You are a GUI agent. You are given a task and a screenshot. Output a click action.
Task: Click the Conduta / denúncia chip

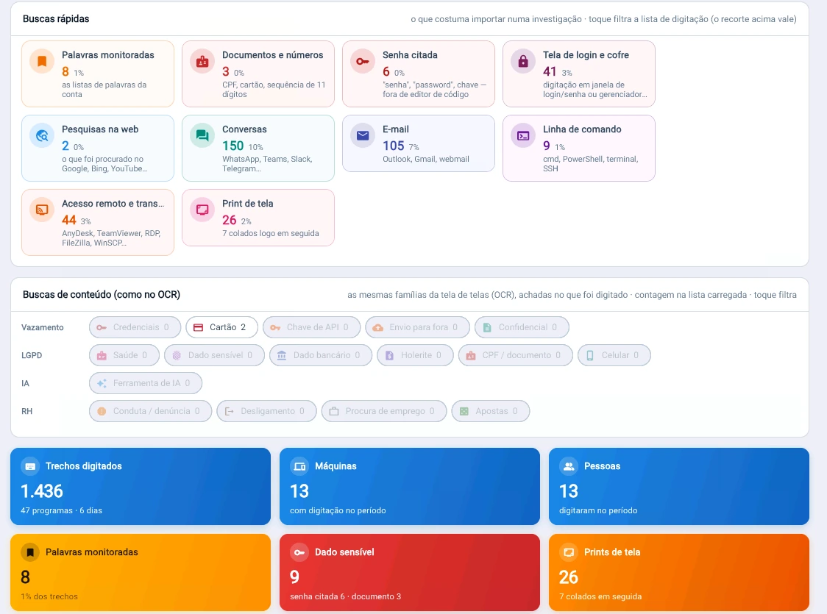150,411
